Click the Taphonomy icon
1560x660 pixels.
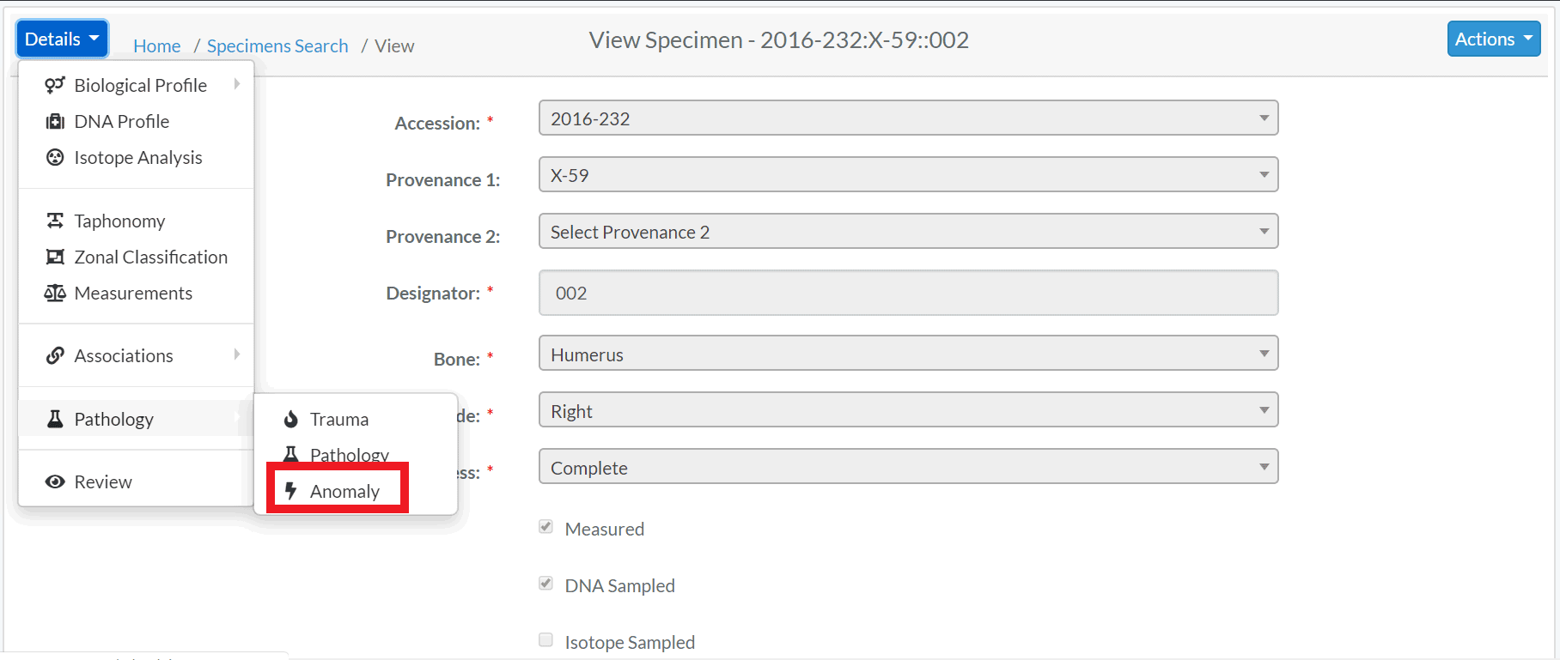(x=55, y=221)
